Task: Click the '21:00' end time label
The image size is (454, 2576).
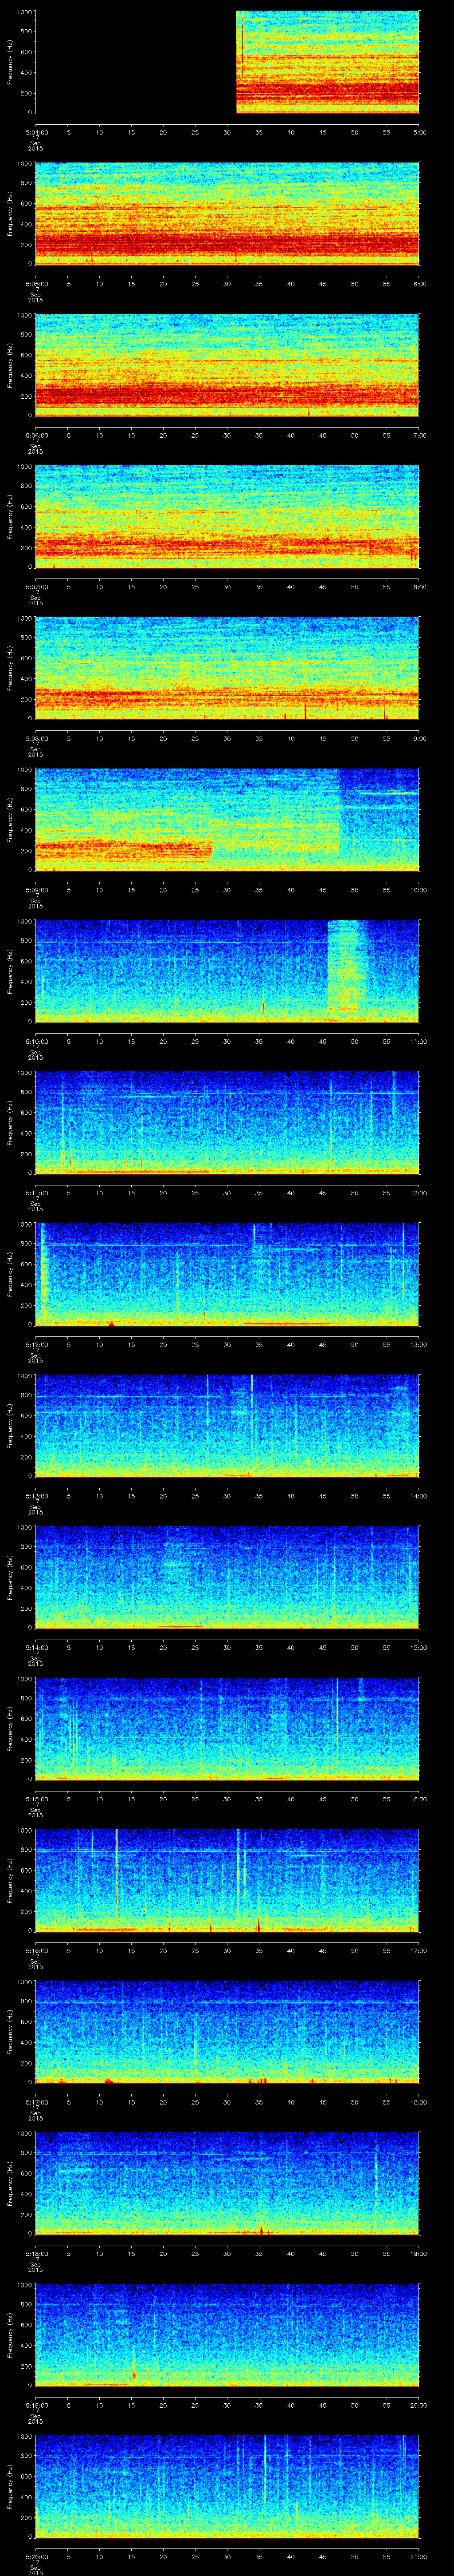Action: coord(418,2556)
